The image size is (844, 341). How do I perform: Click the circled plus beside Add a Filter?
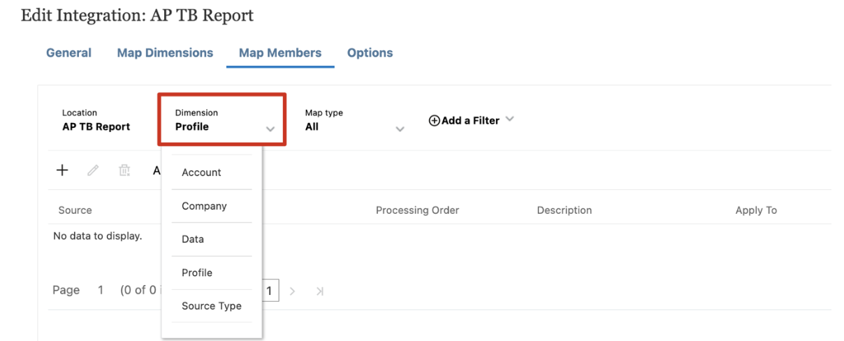coord(434,120)
